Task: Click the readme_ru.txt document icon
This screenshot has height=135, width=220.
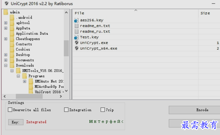Action: tap(77, 32)
